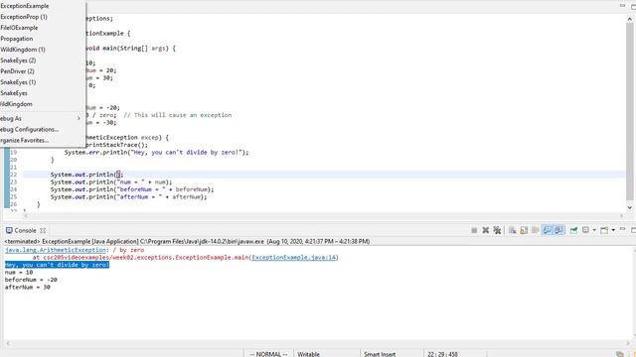Image resolution: width=636 pixels, height=357 pixels.
Task: Open Organize Favorites... entry
Action: pos(24,140)
